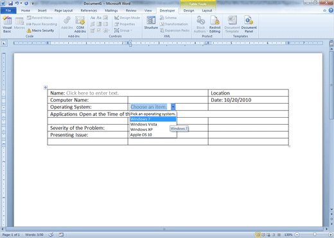Click the Macro Security warning icon
The image size is (334, 238).
click(x=29, y=31)
